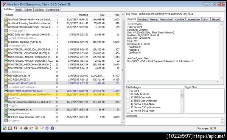The width and height of the screenshot is (227, 140).
Task: Show the Dirty tab
Action: coord(205,19)
